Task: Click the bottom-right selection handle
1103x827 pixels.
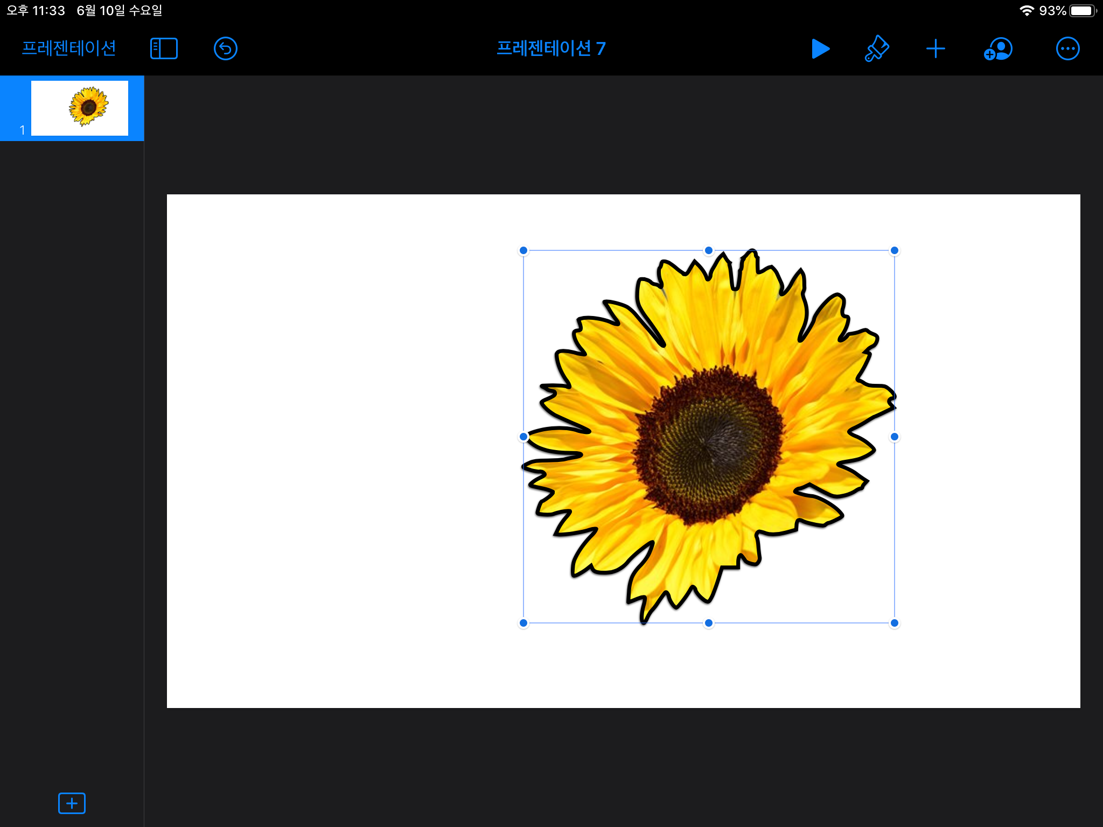Action: [x=895, y=623]
